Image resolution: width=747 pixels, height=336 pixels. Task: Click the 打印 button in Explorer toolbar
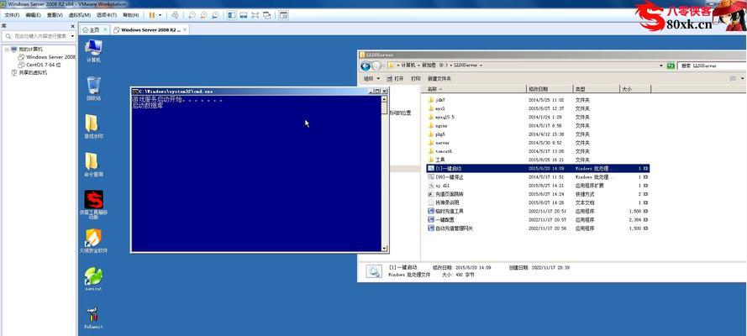(x=415, y=78)
